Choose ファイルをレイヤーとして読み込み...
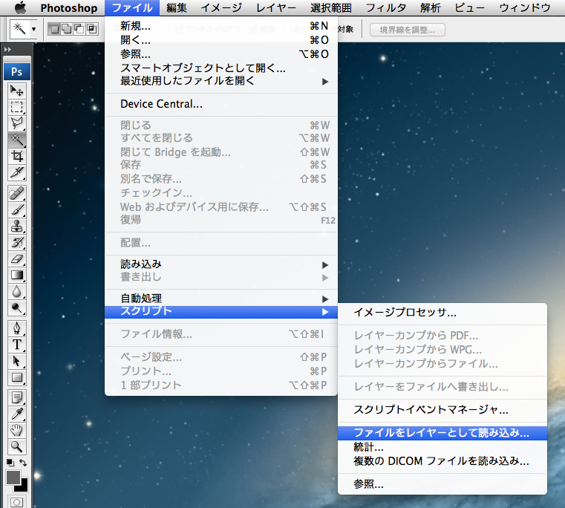 click(x=442, y=433)
